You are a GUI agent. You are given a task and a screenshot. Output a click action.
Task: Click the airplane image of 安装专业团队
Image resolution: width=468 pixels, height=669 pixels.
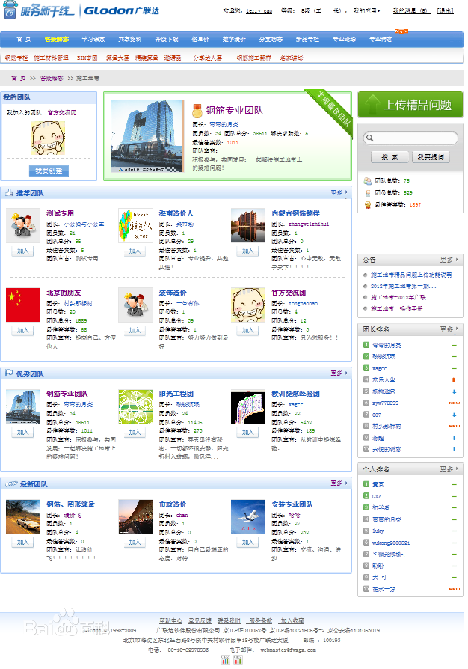pos(248,516)
